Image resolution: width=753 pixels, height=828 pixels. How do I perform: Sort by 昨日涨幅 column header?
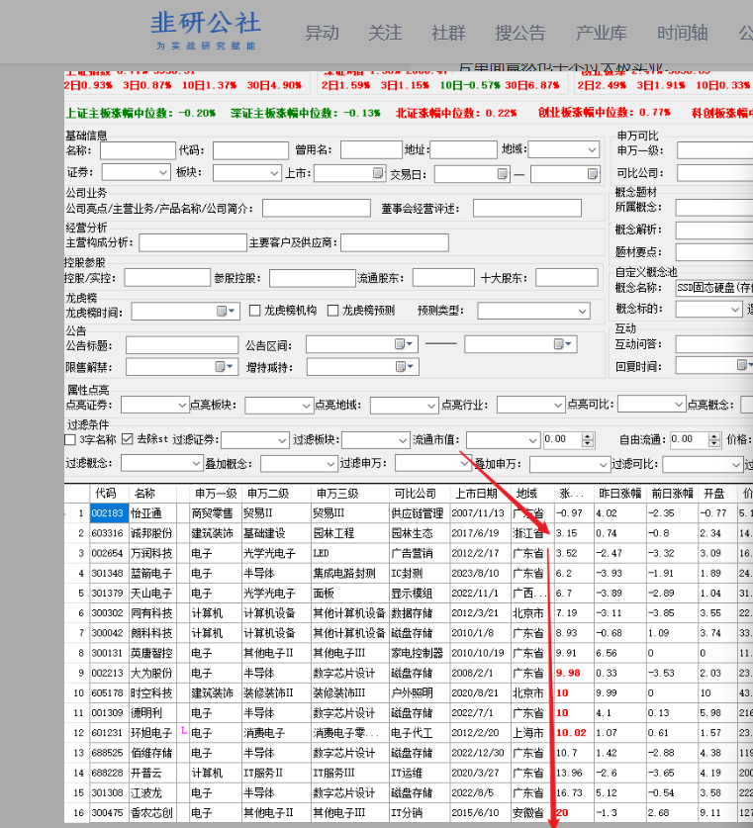click(x=620, y=494)
